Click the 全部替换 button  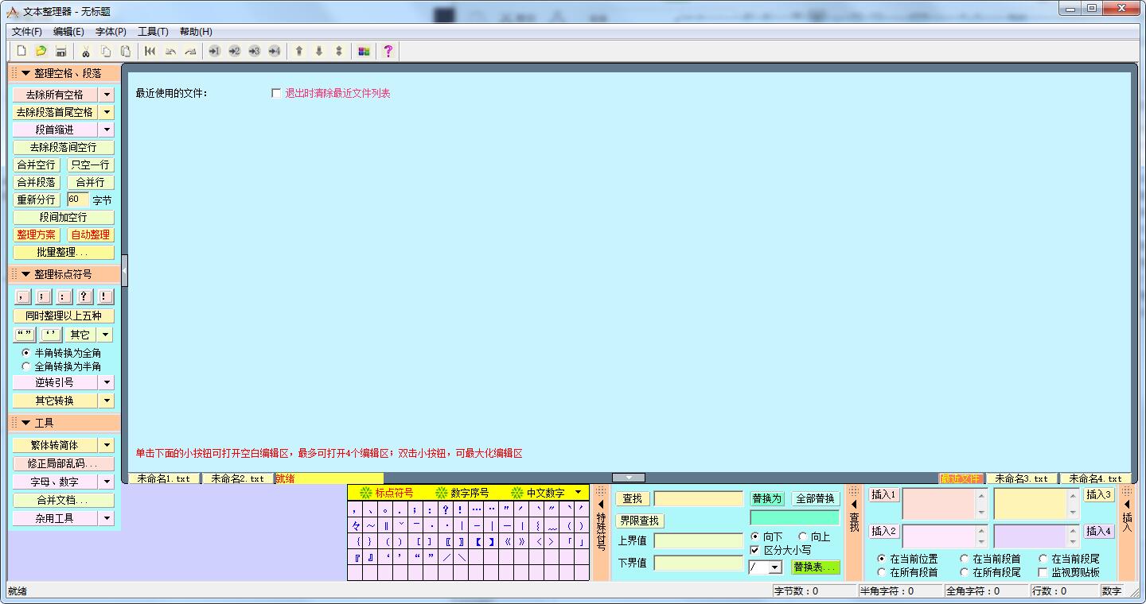[x=815, y=498]
